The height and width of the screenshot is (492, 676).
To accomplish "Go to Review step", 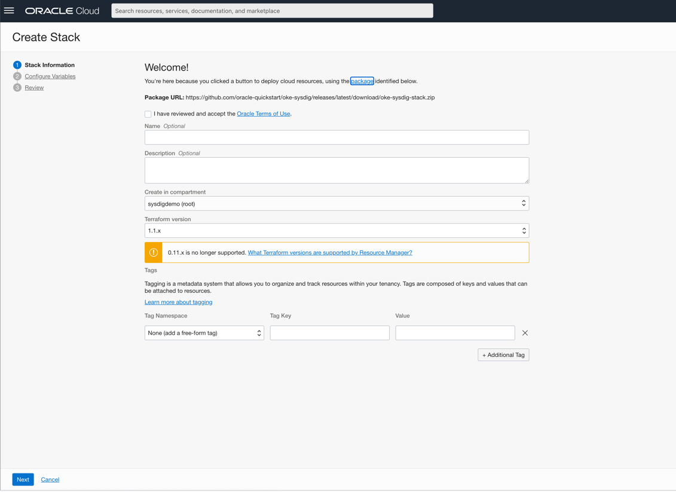I will point(34,87).
